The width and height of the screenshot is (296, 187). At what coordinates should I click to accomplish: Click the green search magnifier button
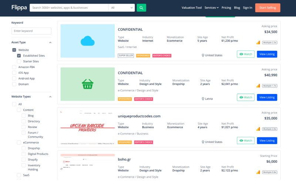pyautogui.click(x=141, y=8)
